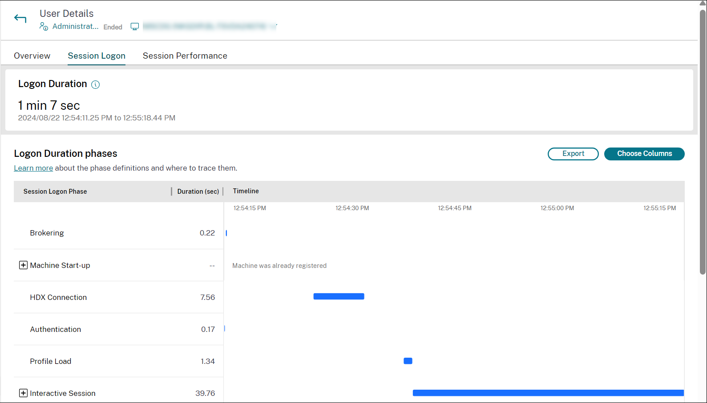Viewport: 707px width, 403px height.
Task: Click the Brokering timeline marker
Action: (226, 233)
